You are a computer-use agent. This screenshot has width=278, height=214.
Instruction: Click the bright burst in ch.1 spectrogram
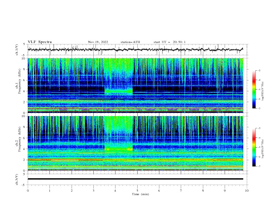[x=119, y=77]
